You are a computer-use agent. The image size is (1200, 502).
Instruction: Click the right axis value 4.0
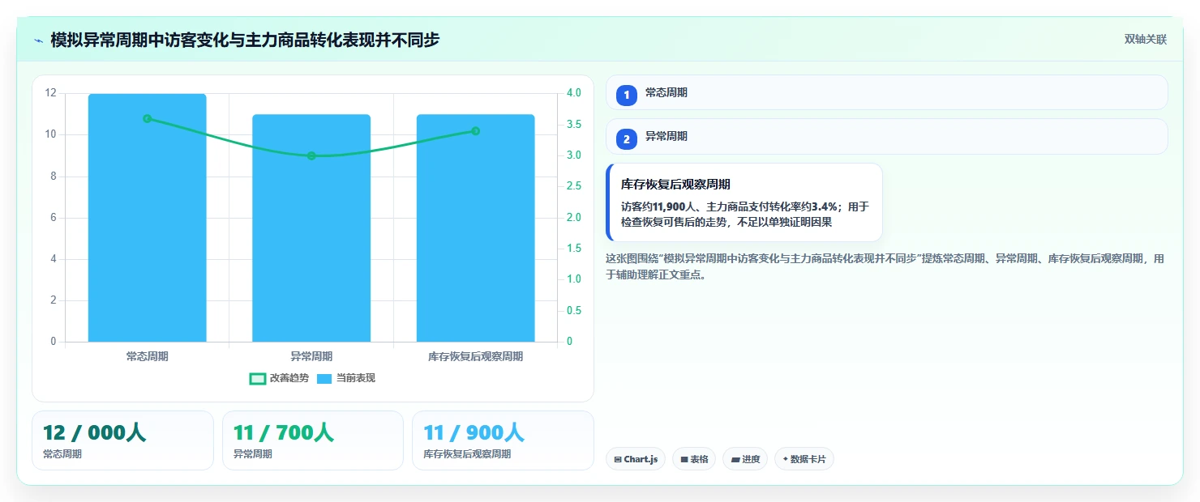tap(574, 93)
